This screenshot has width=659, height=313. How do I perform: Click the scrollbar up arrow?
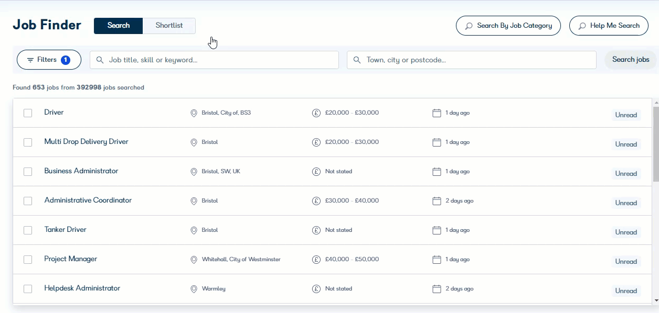[x=656, y=102]
